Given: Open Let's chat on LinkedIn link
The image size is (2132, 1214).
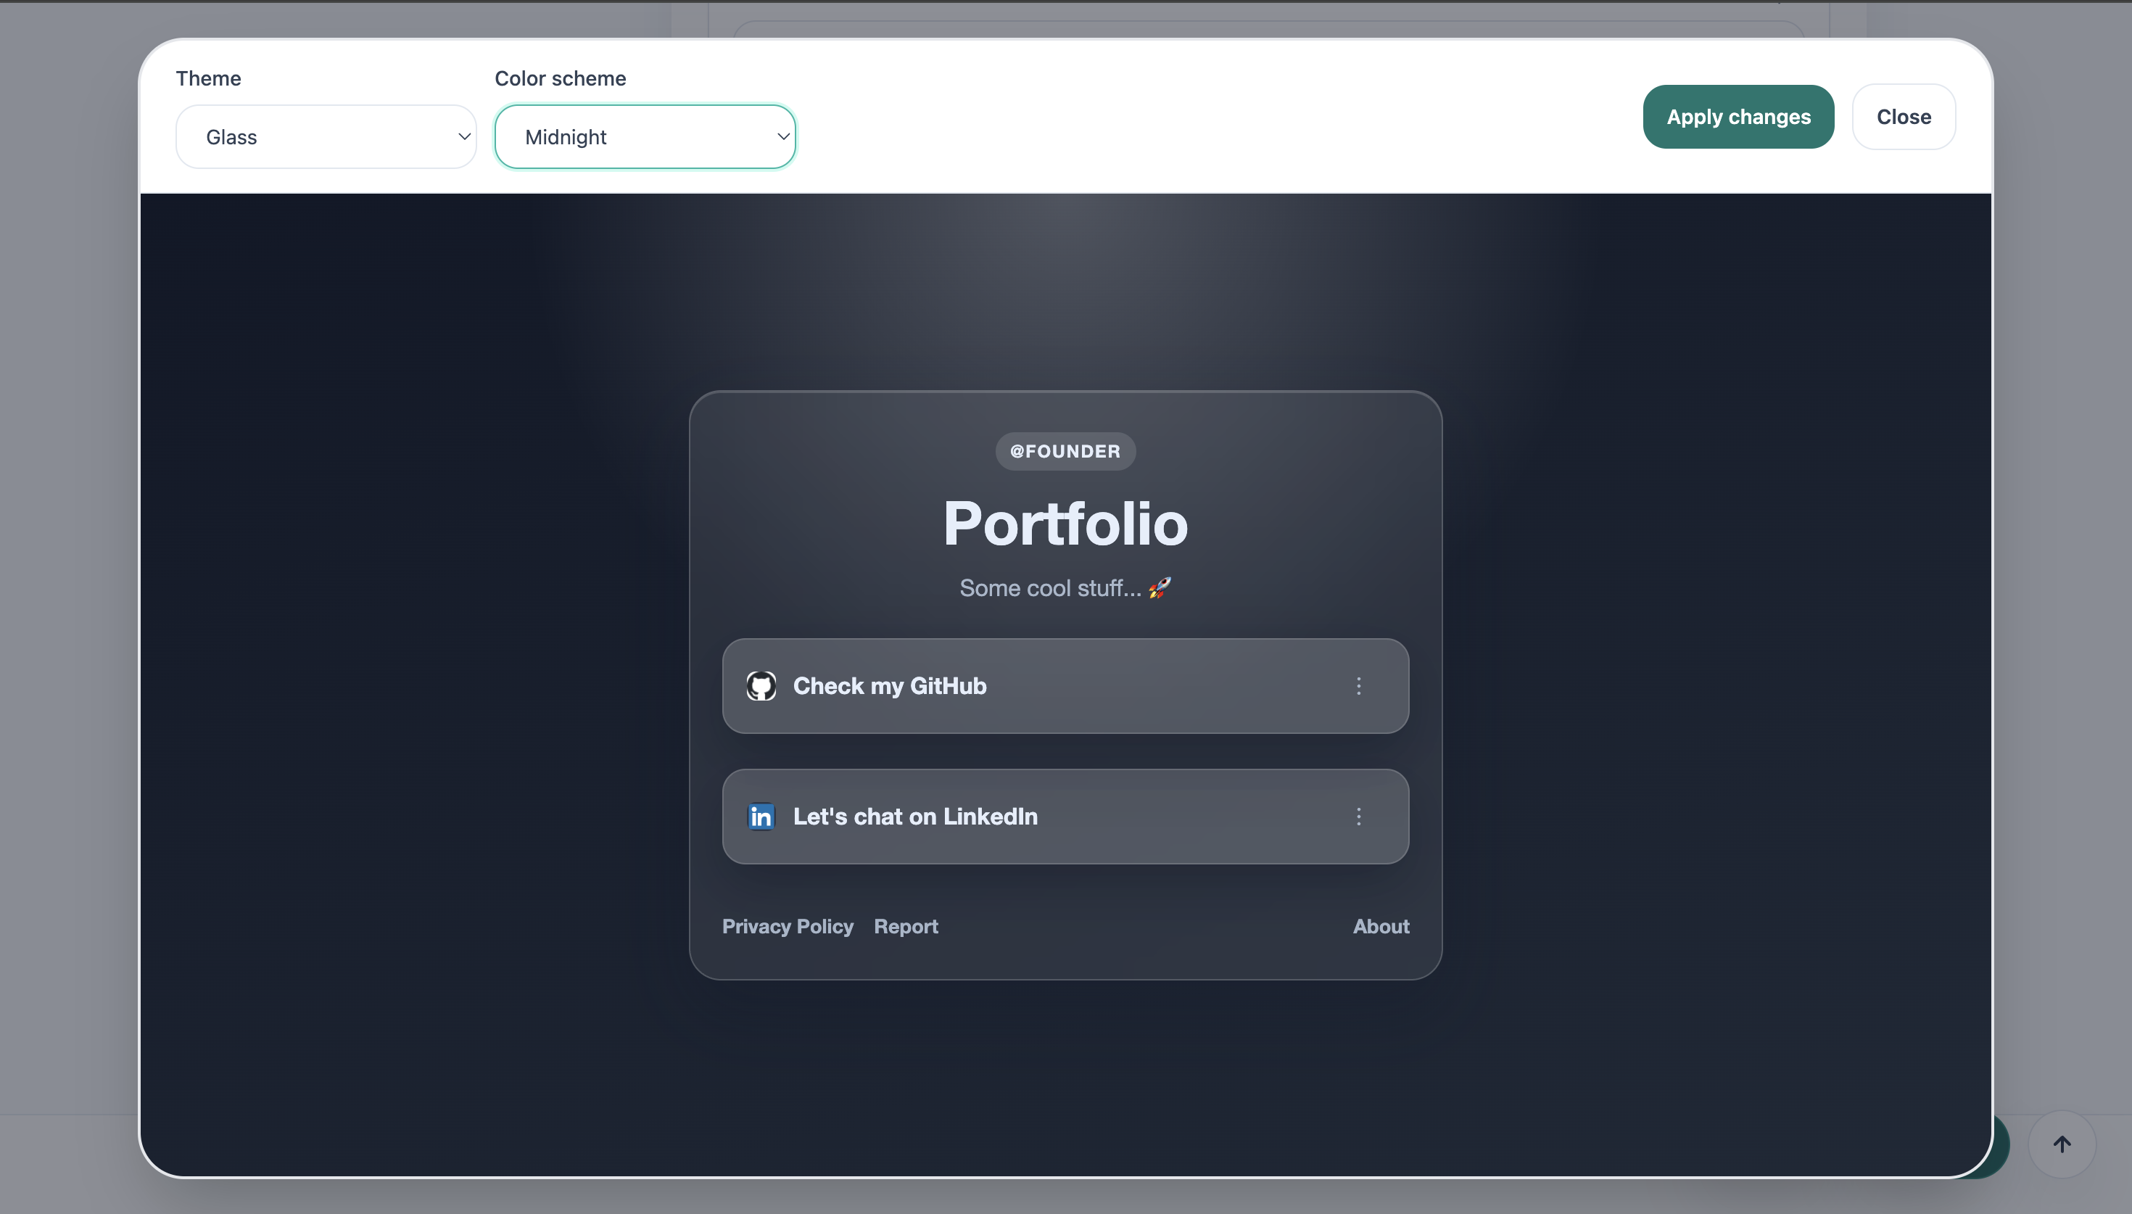Looking at the screenshot, I should 915,817.
